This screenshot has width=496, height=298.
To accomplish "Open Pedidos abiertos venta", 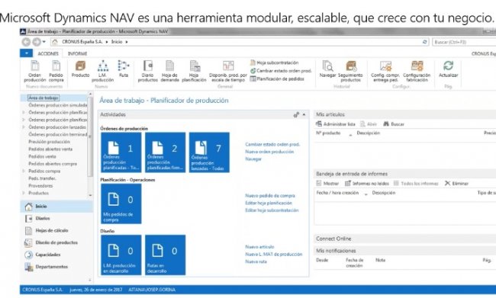I will 50,149.
